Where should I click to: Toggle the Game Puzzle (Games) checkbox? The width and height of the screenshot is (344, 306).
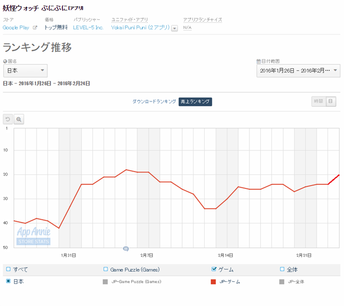point(105,269)
